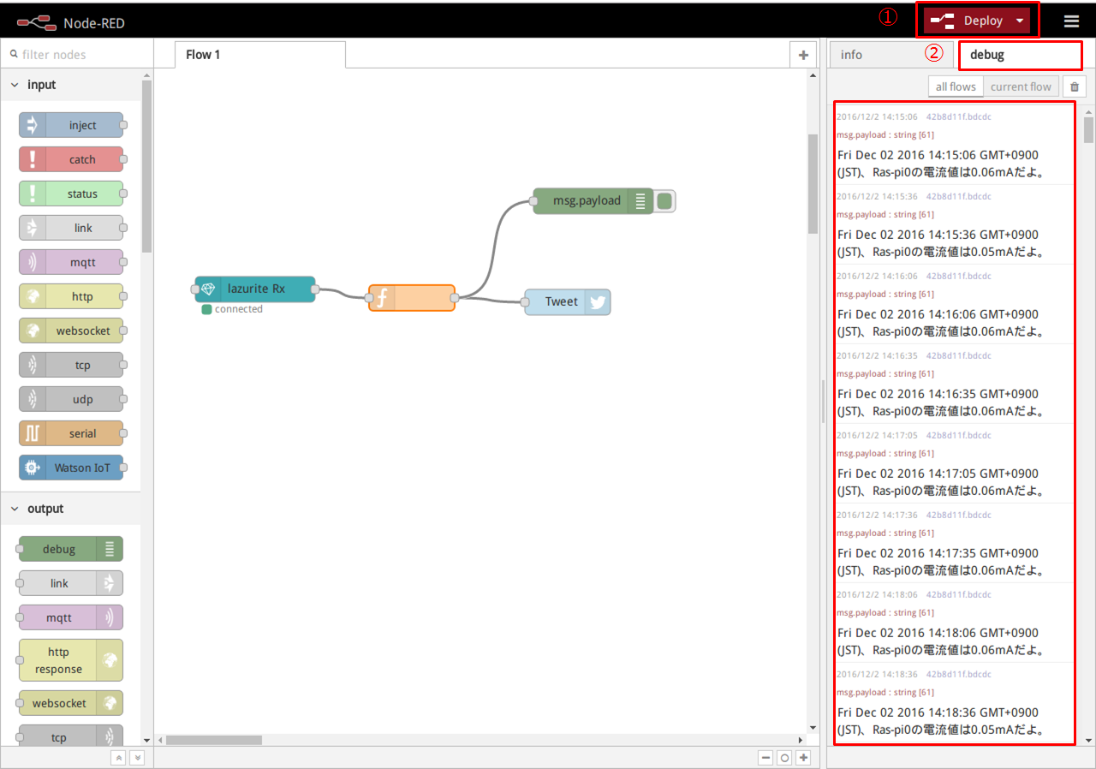Click the debug message from 14:18:36

pyautogui.click(x=954, y=703)
